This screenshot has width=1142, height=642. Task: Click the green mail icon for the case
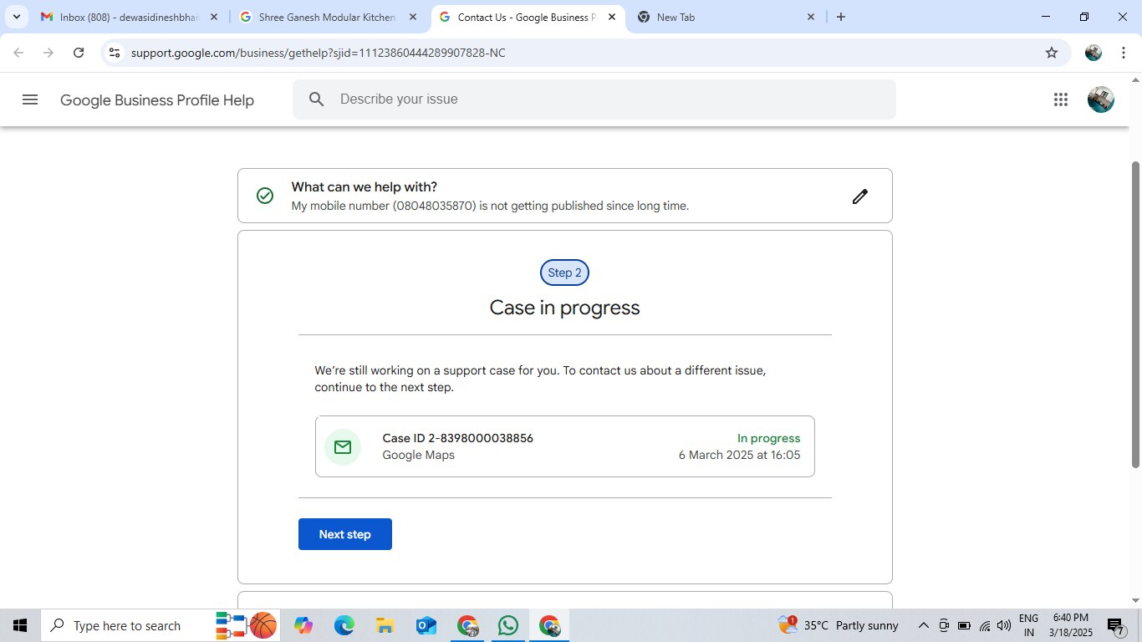(343, 447)
